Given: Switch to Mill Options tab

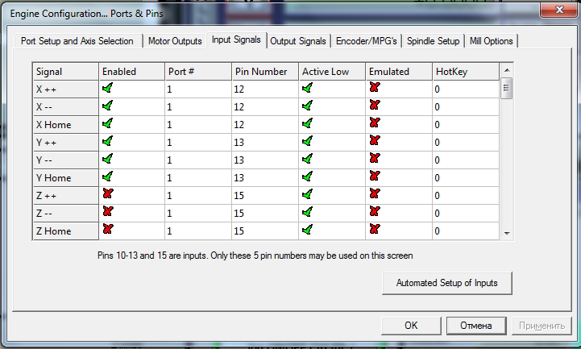Looking at the screenshot, I should (x=492, y=41).
